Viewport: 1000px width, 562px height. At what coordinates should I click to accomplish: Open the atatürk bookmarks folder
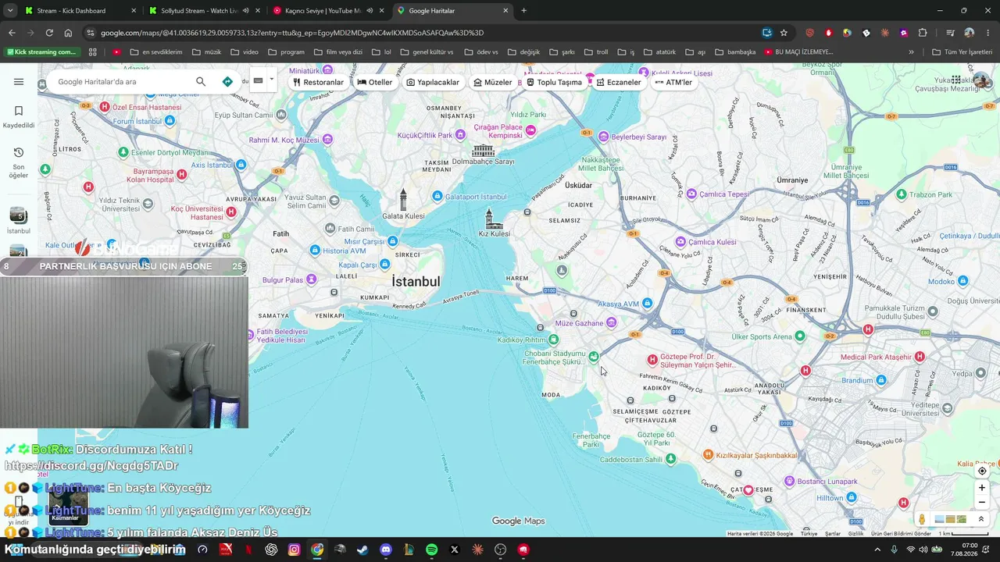click(x=659, y=52)
